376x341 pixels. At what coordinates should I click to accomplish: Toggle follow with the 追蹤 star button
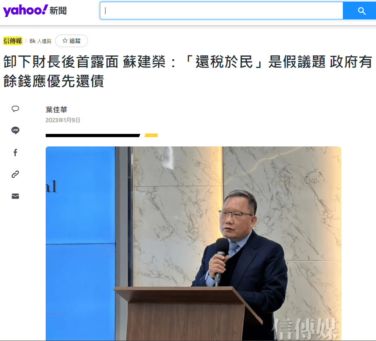(x=72, y=41)
